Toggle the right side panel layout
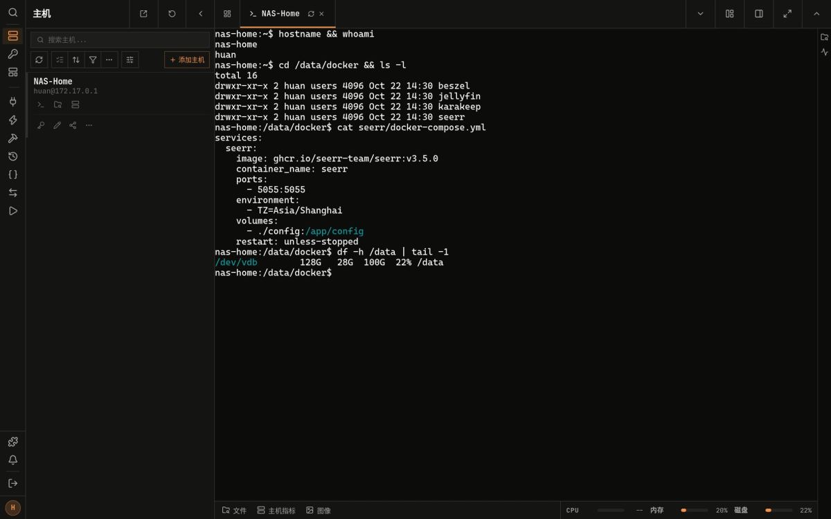The height and width of the screenshot is (519, 831). (759, 14)
